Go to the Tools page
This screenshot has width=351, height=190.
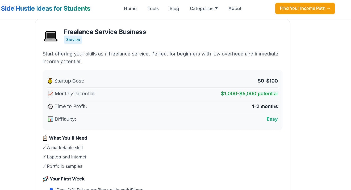[153, 8]
